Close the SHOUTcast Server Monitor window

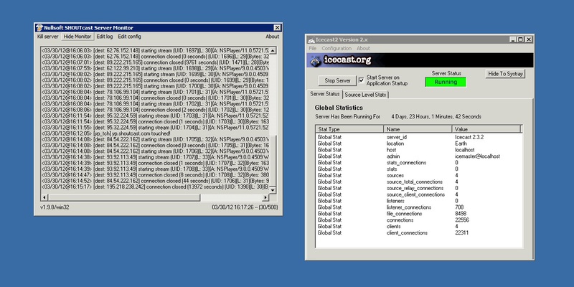tap(277, 28)
